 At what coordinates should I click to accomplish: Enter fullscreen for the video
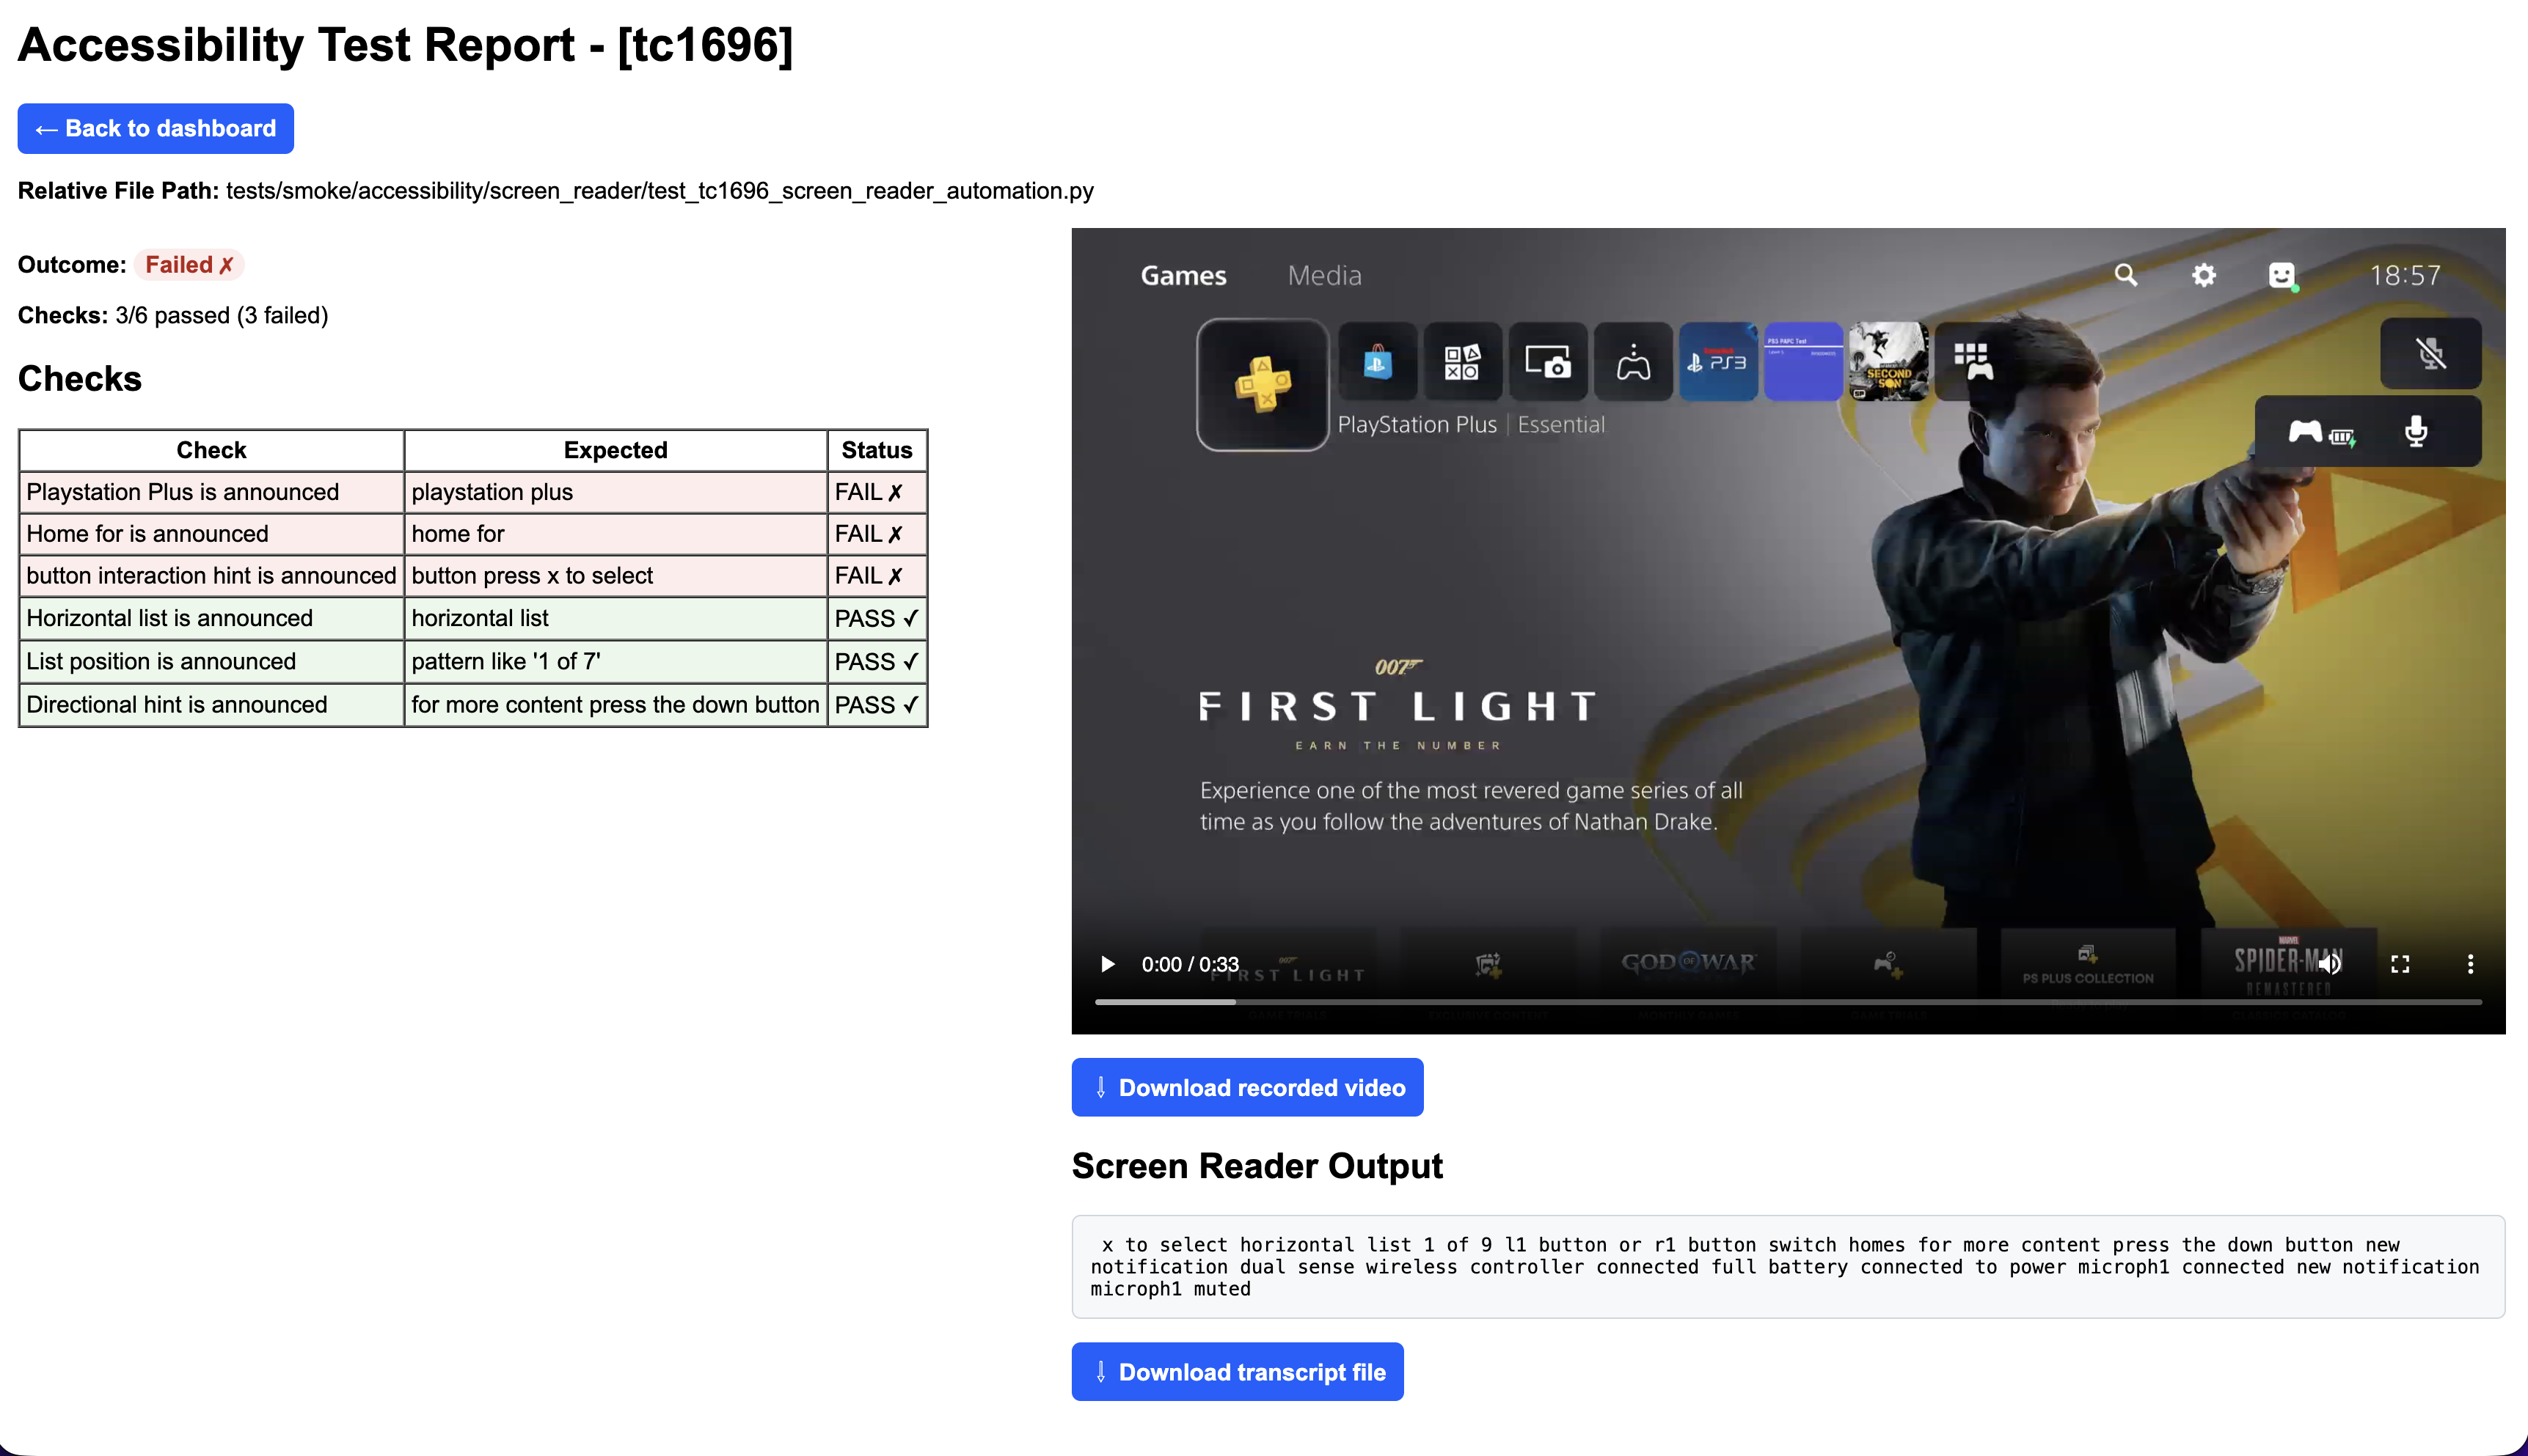click(2400, 964)
